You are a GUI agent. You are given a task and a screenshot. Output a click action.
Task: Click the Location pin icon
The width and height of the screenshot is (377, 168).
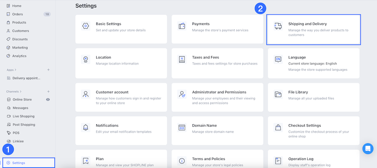[x=86, y=59]
